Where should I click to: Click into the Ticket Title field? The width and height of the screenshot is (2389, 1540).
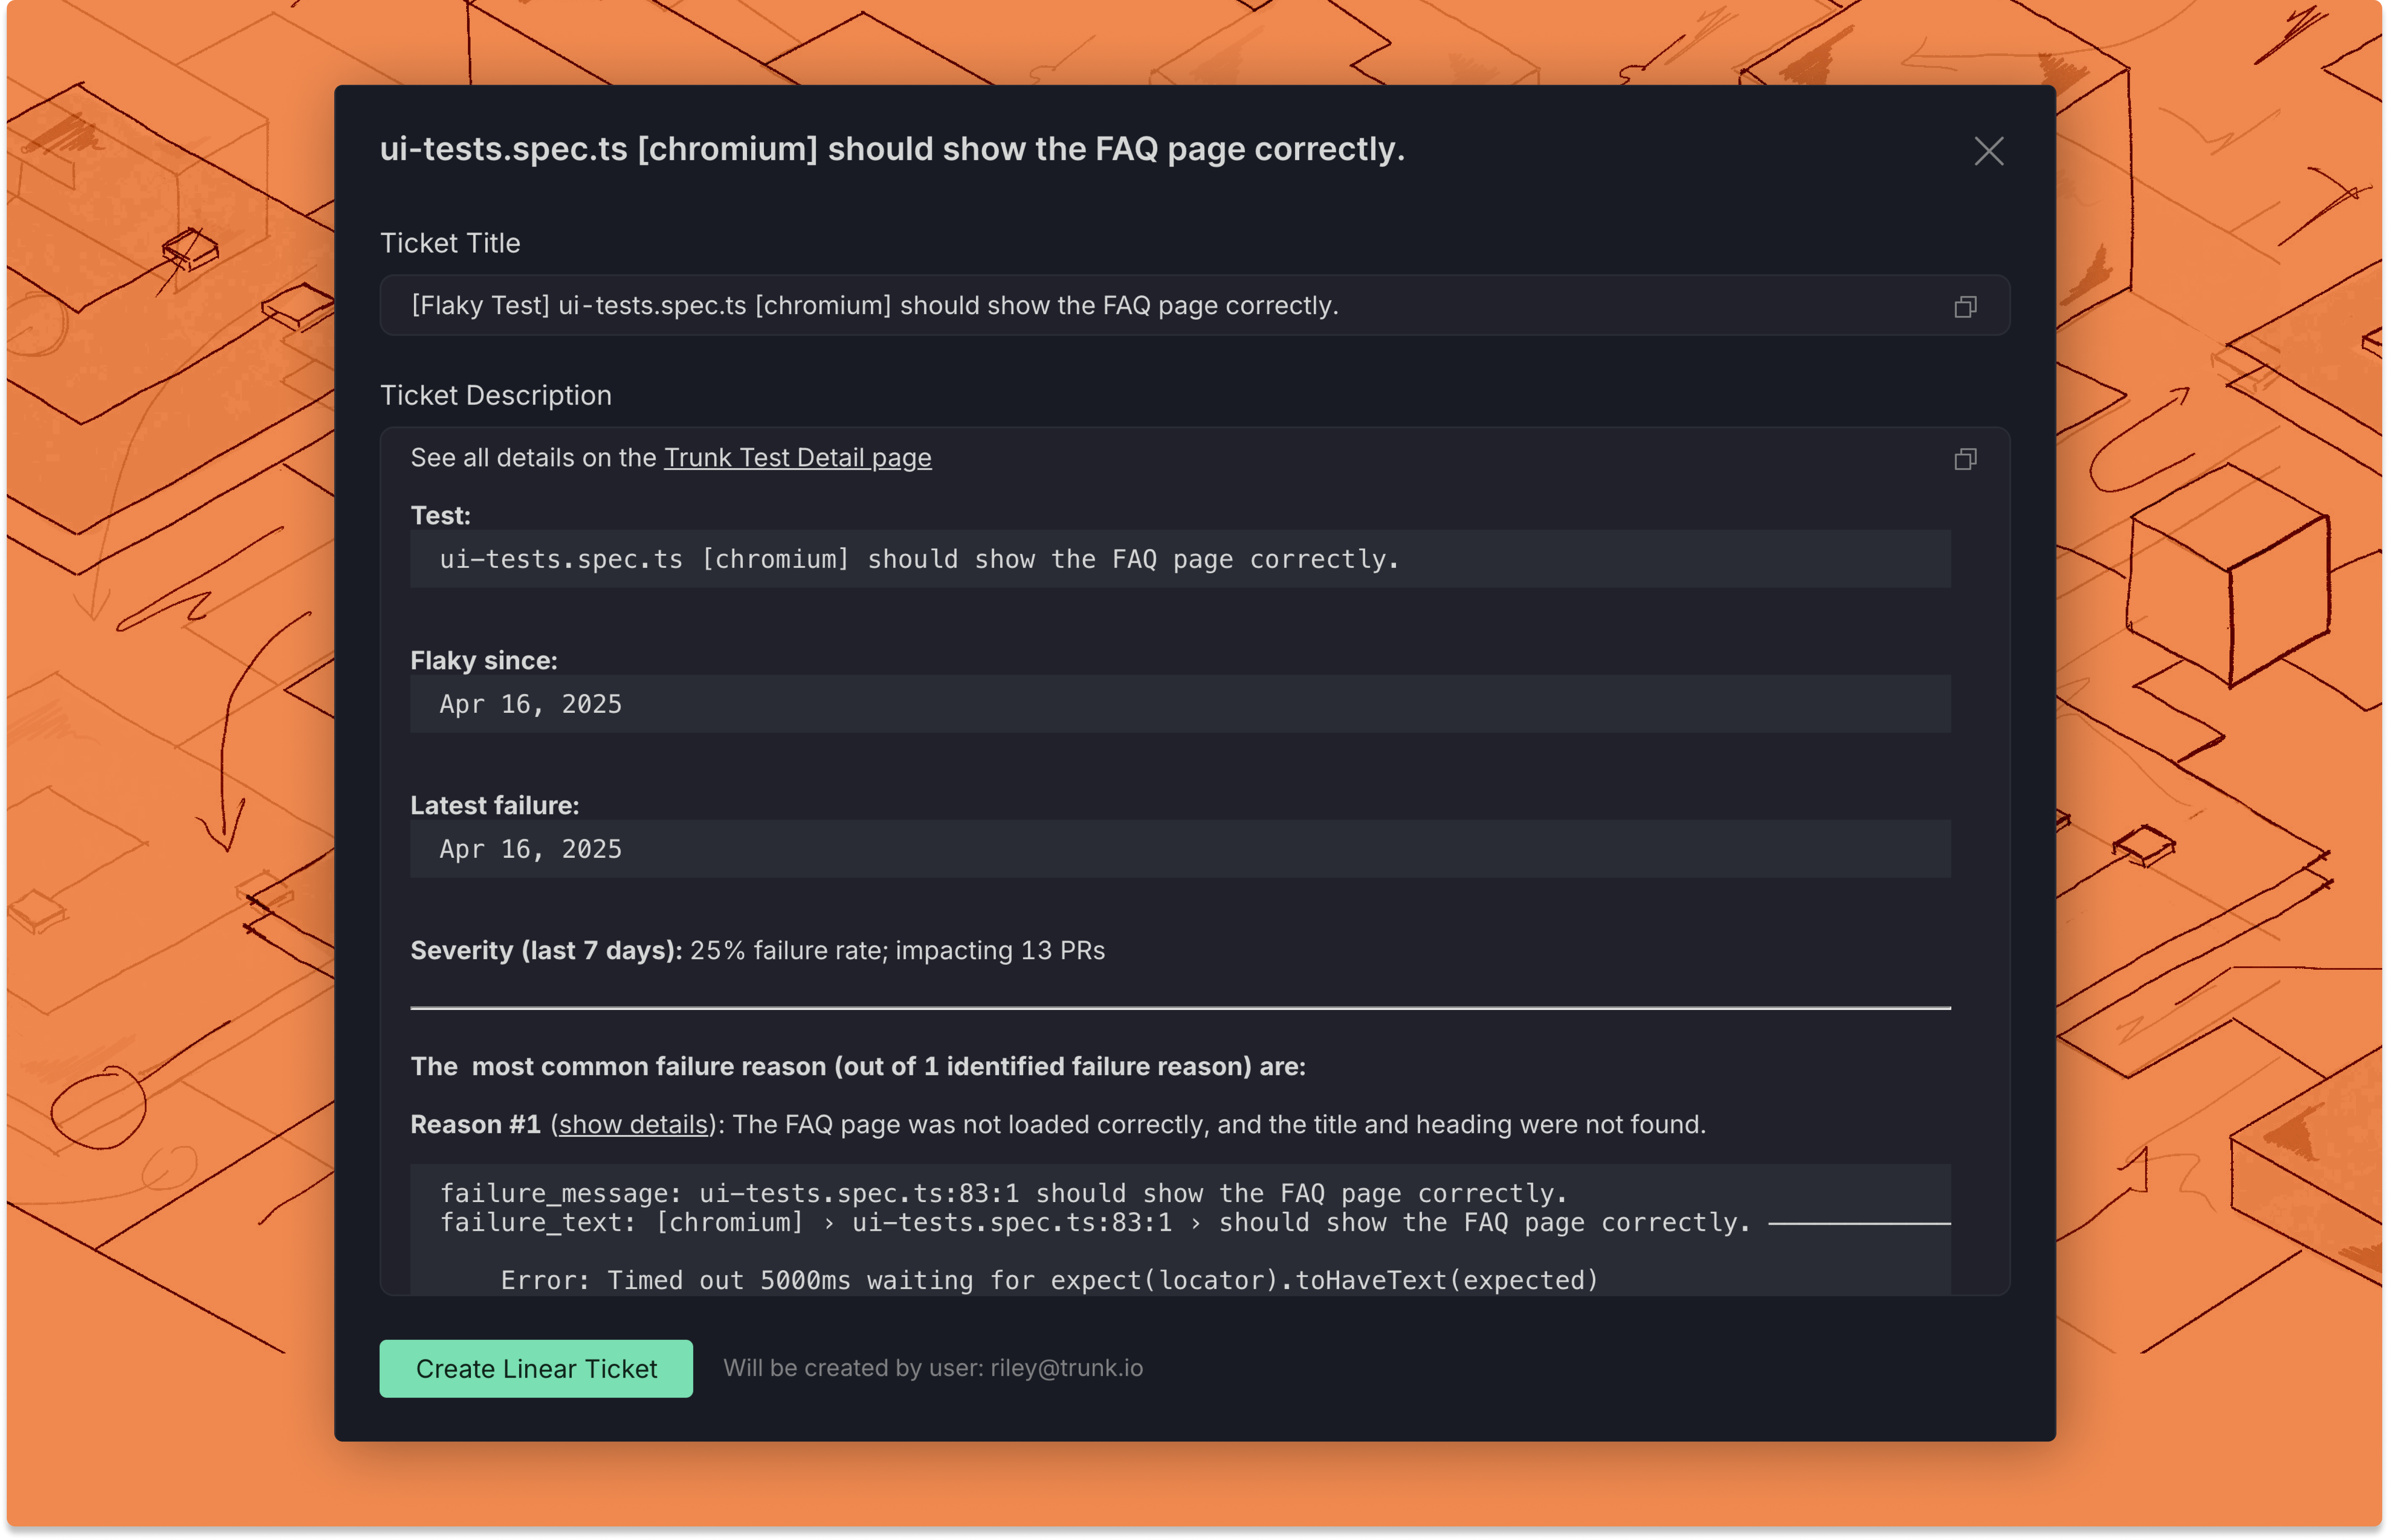1194,305
